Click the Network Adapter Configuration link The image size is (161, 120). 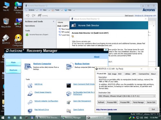(46, 101)
